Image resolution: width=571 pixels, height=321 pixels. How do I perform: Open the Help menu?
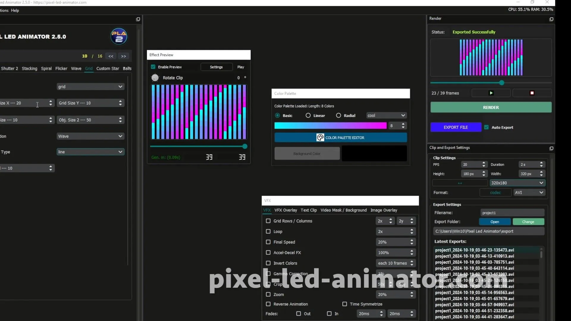[15, 10]
